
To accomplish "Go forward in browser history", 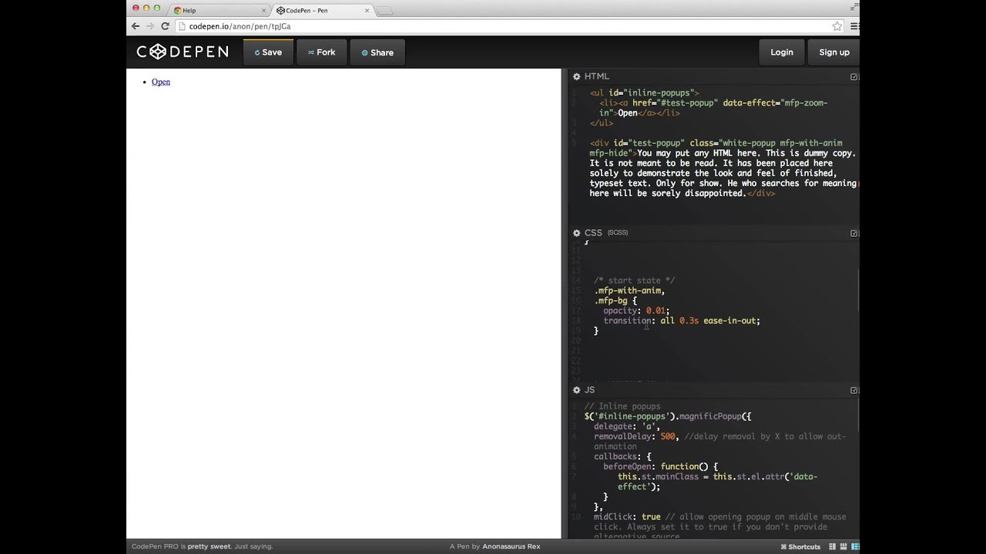I will (x=150, y=26).
